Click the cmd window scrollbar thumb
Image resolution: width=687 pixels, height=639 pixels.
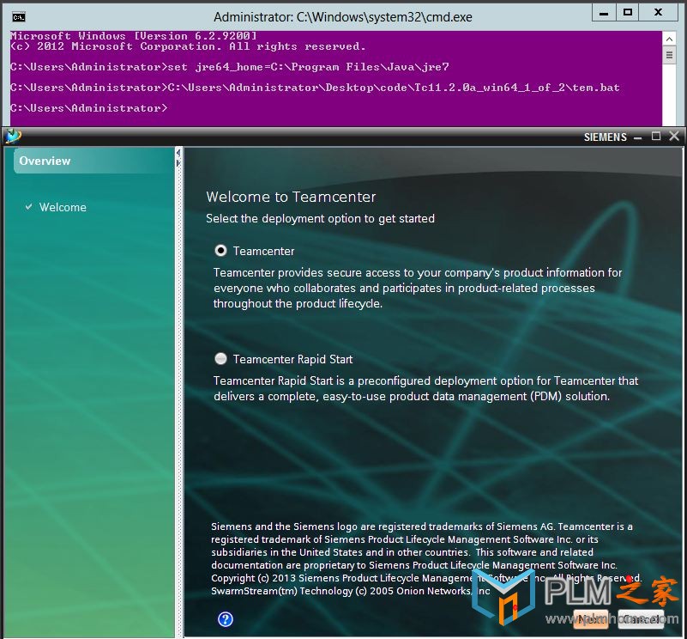coord(669,55)
